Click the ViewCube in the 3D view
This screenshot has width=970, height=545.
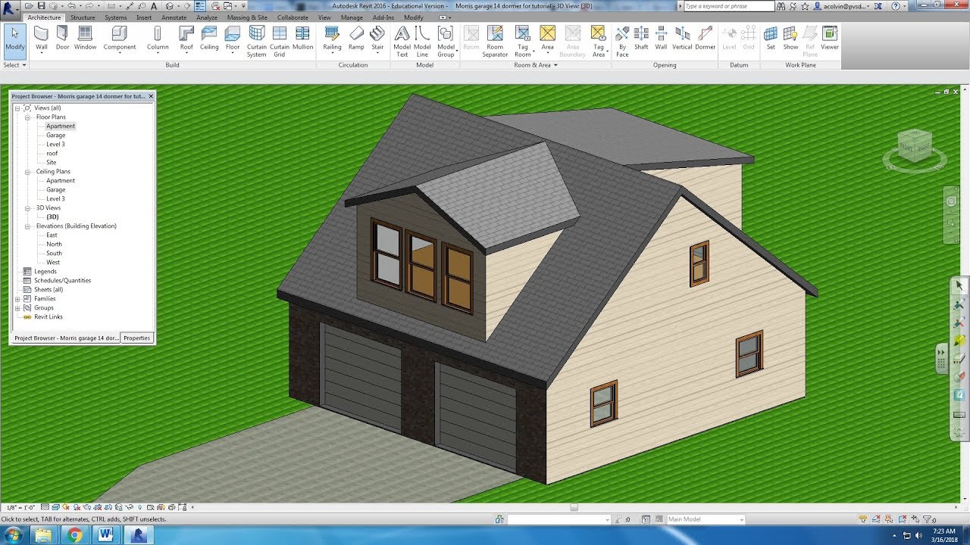click(915, 145)
